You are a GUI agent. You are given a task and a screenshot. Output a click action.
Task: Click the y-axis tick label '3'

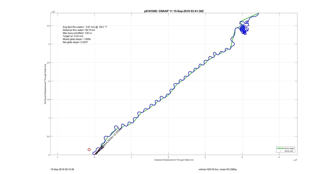click(49, 44)
